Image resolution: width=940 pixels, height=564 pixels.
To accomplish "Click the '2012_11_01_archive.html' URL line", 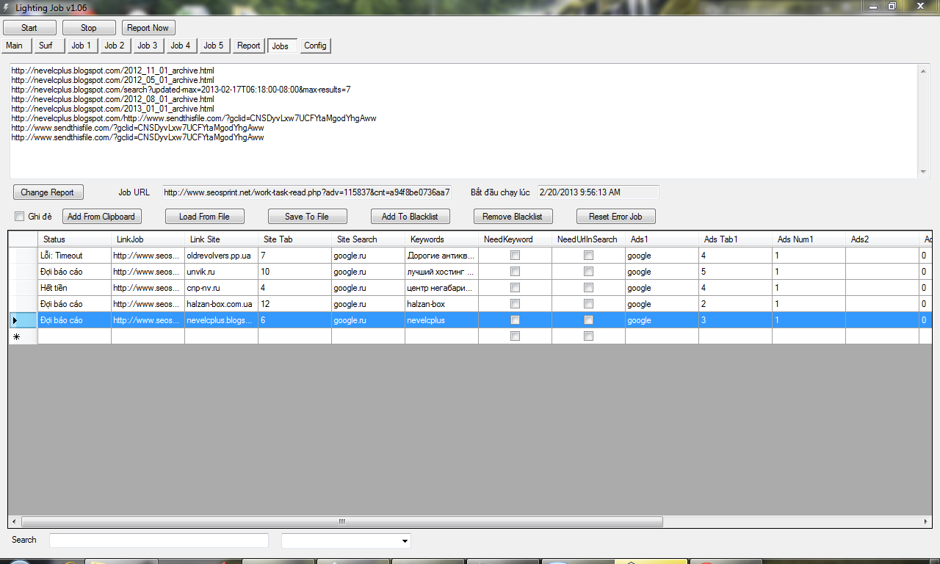I will 113,70.
